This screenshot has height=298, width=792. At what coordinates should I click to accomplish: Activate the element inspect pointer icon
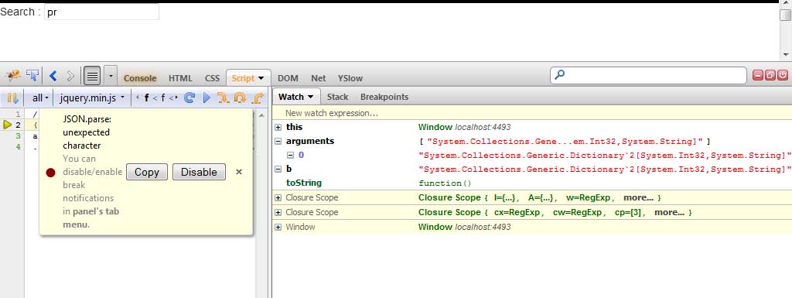pyautogui.click(x=32, y=76)
